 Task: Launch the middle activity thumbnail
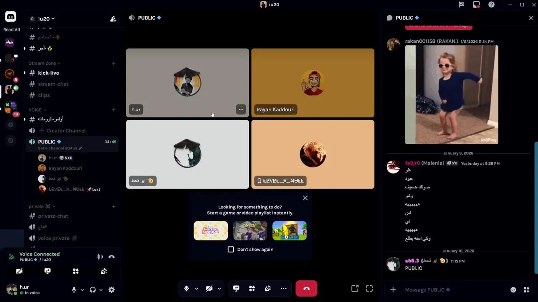(250, 231)
